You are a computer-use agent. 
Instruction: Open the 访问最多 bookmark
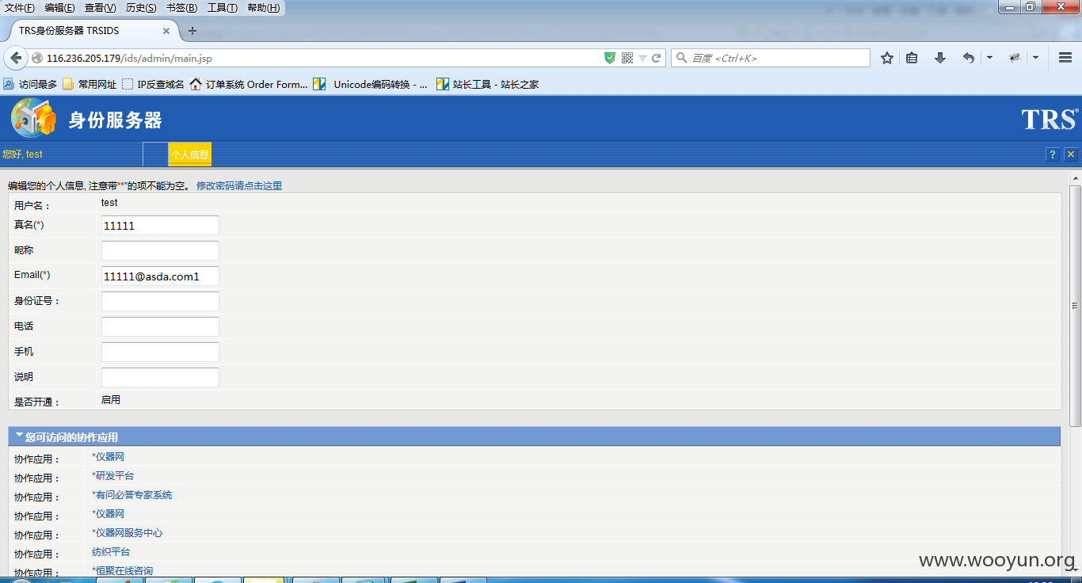tap(30, 84)
